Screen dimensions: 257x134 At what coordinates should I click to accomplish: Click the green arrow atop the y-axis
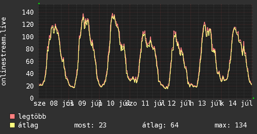(39, 3)
